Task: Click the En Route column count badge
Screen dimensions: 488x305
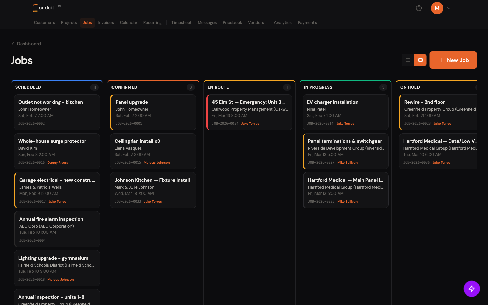Action: pyautogui.click(x=287, y=87)
